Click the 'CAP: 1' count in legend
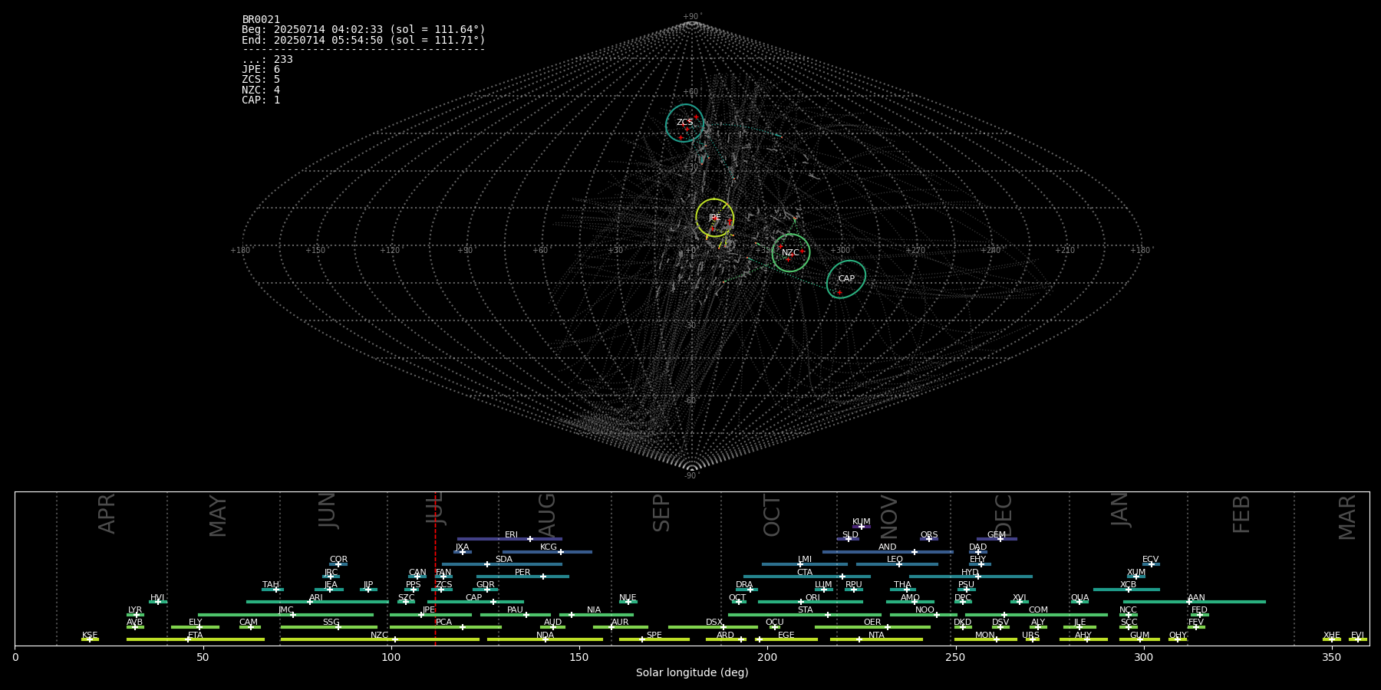 (261, 100)
